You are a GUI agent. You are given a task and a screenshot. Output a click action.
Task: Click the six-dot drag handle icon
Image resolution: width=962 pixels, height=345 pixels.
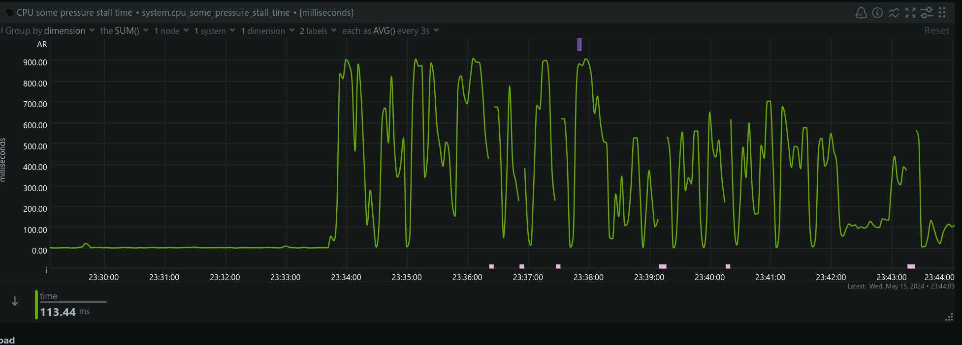coord(942,13)
